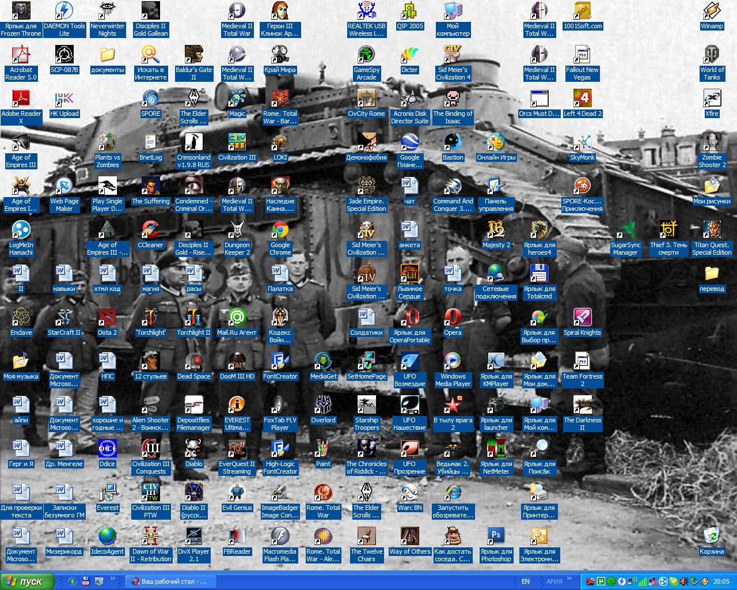Select the Моя музыка folder
This screenshot has height=590, width=737.
click(x=21, y=366)
